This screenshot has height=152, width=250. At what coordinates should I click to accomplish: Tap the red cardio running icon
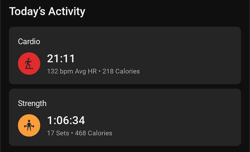29,63
